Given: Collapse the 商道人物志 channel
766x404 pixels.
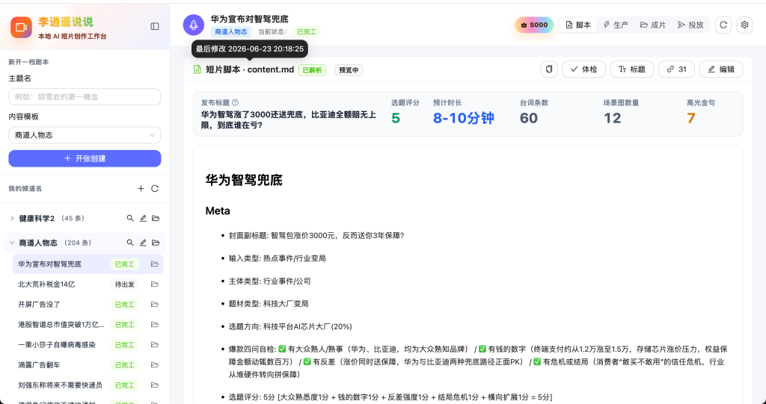Looking at the screenshot, I should [x=12, y=243].
